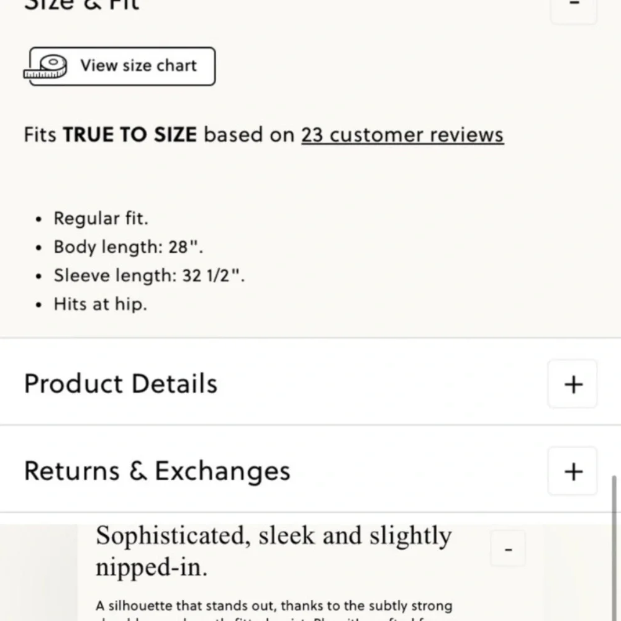This screenshot has height=621, width=621.
Task: Click the Sophisticated, sleek and slightly nipped-in heading
Action: click(273, 550)
